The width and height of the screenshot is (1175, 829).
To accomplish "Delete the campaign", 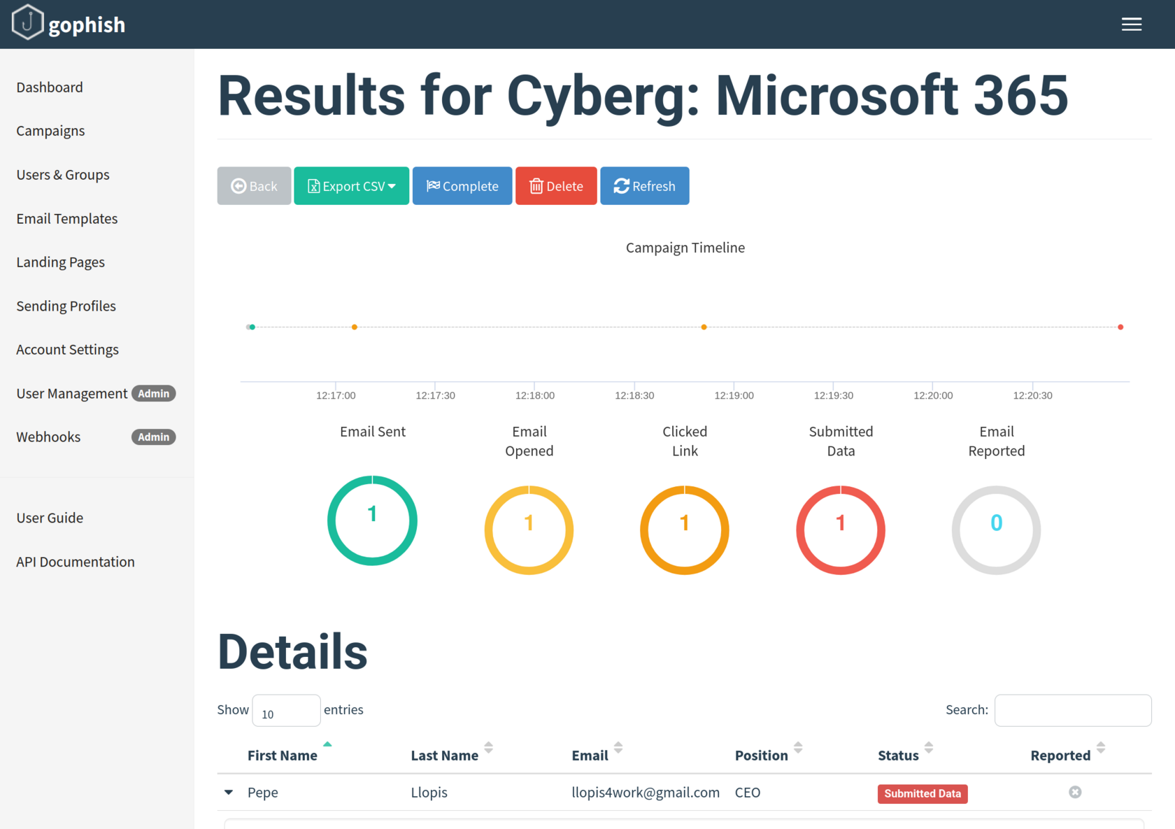I will point(556,186).
